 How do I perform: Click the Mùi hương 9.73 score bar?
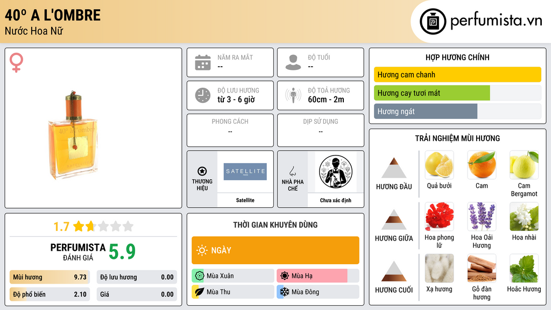pyautogui.click(x=50, y=277)
